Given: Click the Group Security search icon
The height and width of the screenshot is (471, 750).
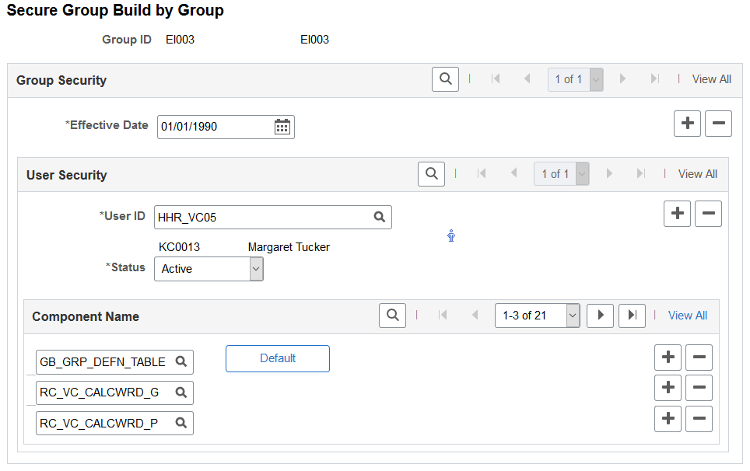Looking at the screenshot, I should 445,78.
